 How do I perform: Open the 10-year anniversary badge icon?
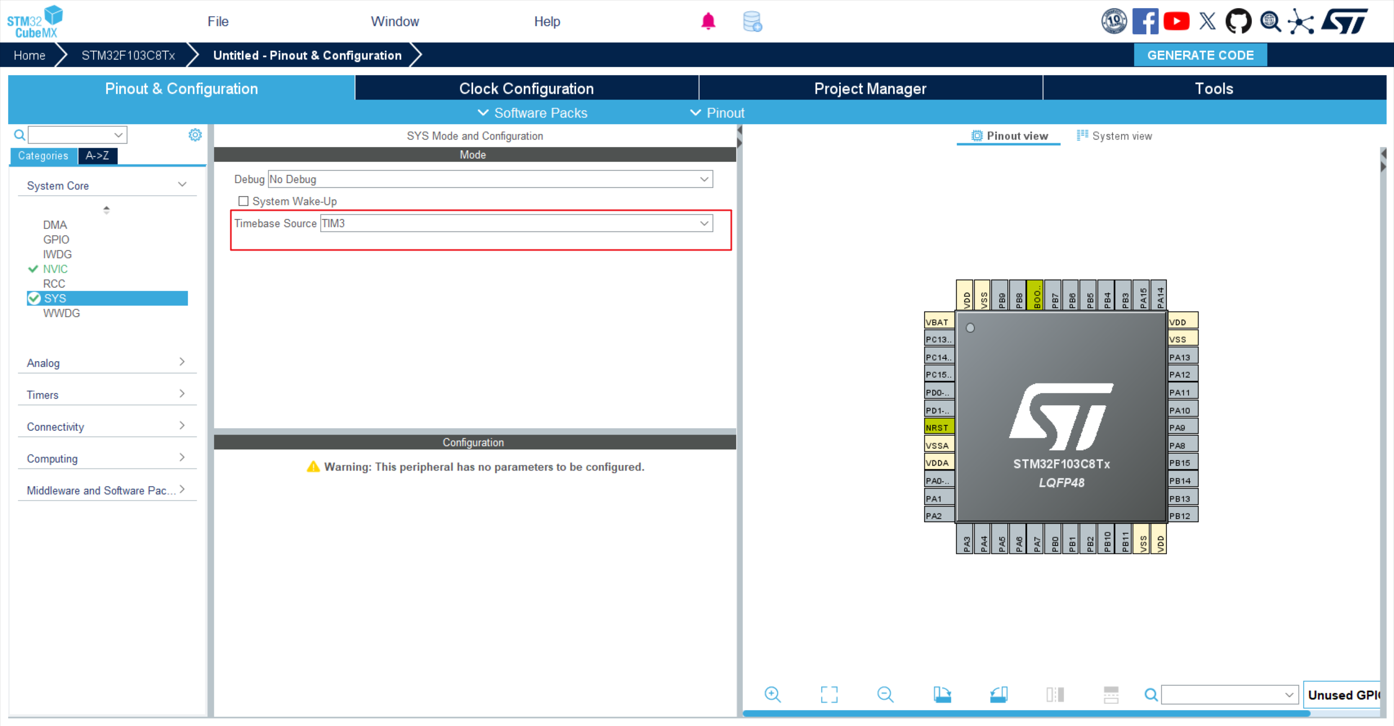tap(1114, 21)
